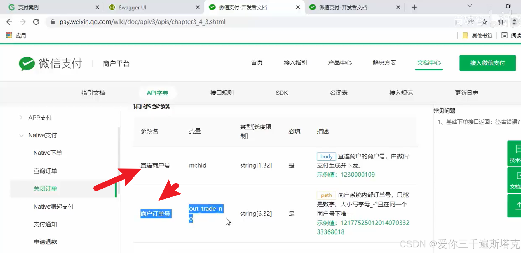Select the 接口规则 sub-tab
The width and height of the screenshot is (521, 253).
click(x=222, y=93)
